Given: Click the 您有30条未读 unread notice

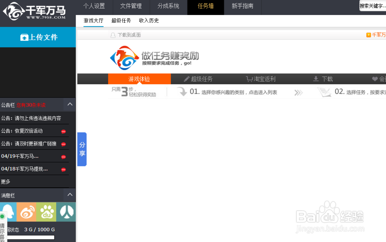Looking at the screenshot, I should click(x=31, y=105).
